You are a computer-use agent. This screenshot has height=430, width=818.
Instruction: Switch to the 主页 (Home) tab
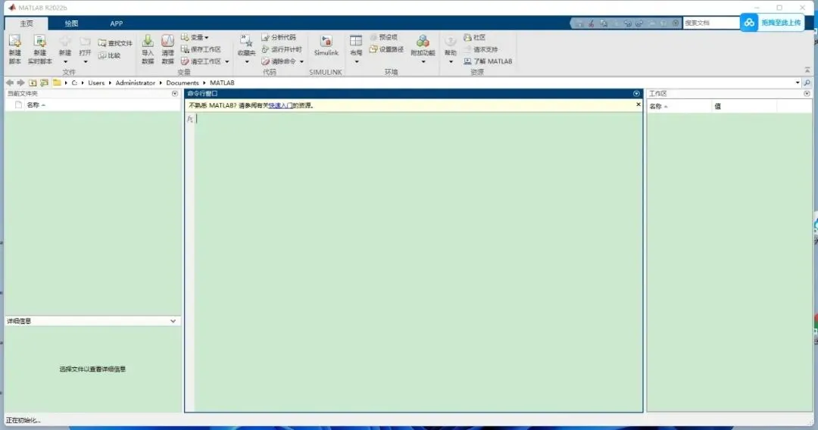click(27, 23)
